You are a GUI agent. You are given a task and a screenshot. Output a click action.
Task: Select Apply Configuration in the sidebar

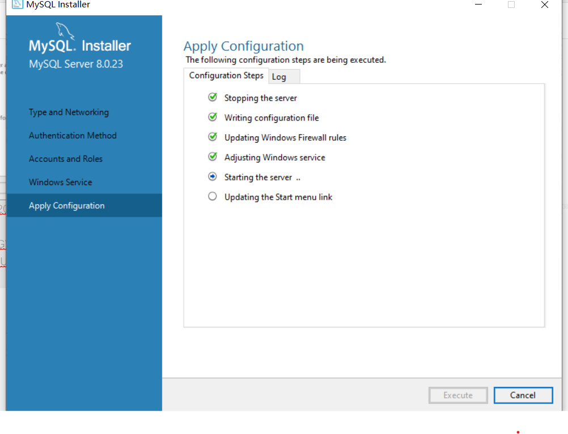tap(84, 205)
